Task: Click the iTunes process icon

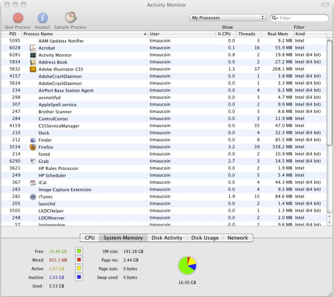Action: point(33,197)
